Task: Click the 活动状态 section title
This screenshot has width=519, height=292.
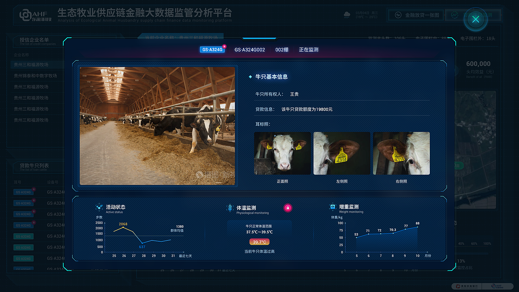Action: [116, 207]
